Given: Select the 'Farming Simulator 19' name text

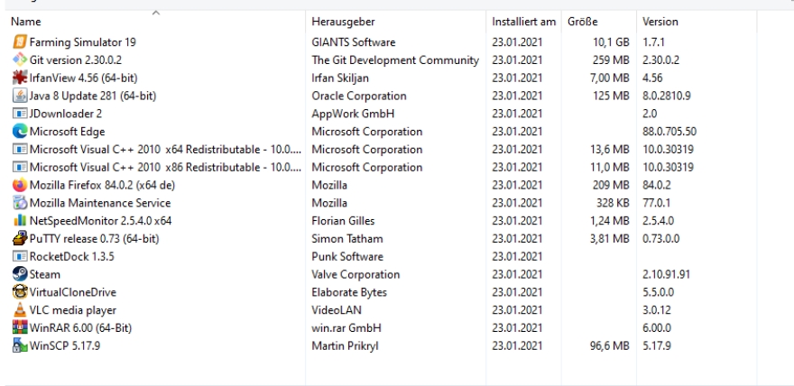Looking at the screenshot, I should pyautogui.click(x=82, y=42).
